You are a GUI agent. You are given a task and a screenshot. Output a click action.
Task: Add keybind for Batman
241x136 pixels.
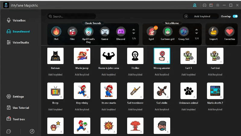click(x=55, y=74)
